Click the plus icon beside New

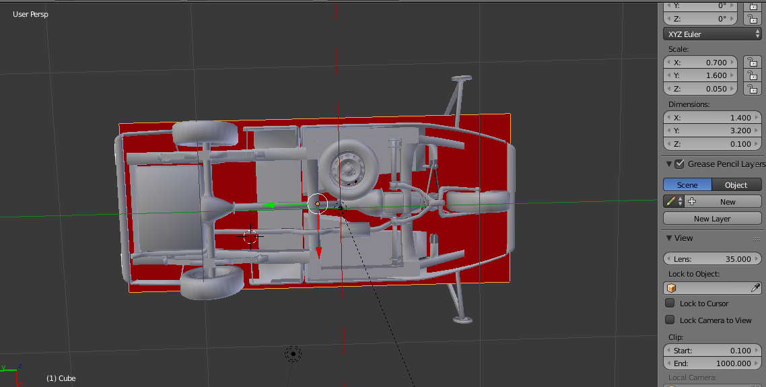[692, 201]
